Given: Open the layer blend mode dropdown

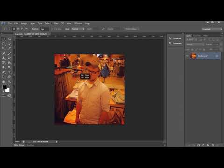Looking at the screenshot, I should pyautogui.click(x=196, y=45).
